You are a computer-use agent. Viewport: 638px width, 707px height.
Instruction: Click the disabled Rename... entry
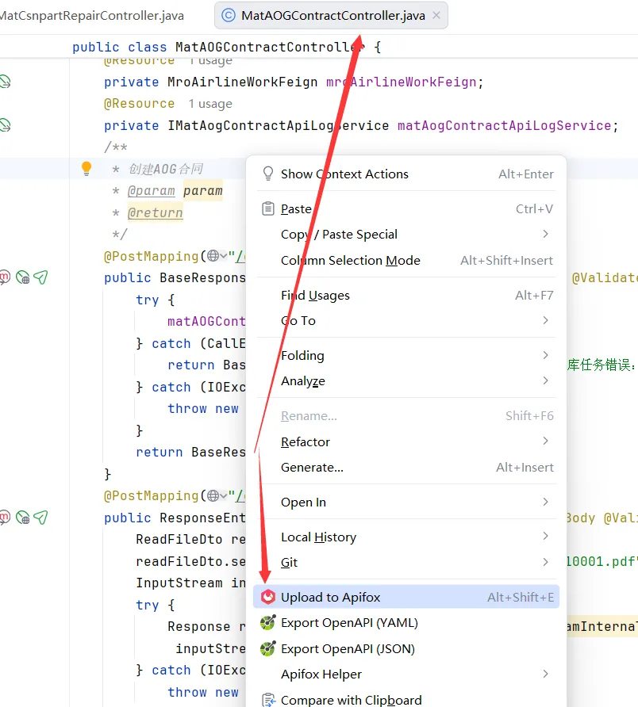coord(406,415)
